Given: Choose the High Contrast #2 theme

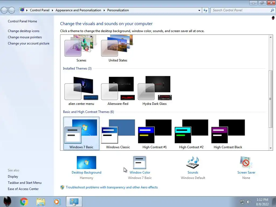Looking at the screenshot, I should (x=191, y=133).
